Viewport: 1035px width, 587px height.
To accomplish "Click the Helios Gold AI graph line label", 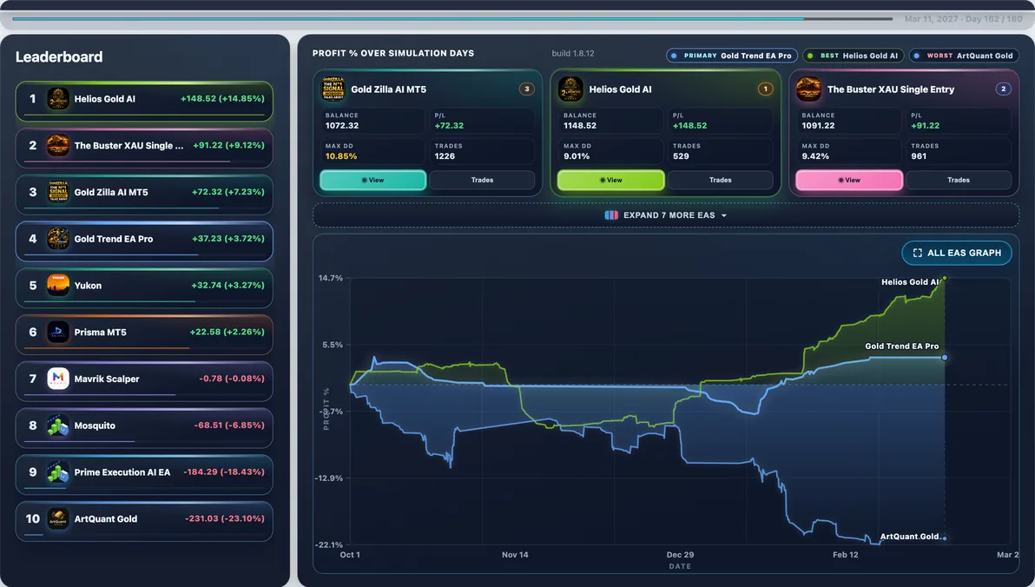I will pyautogui.click(x=910, y=282).
